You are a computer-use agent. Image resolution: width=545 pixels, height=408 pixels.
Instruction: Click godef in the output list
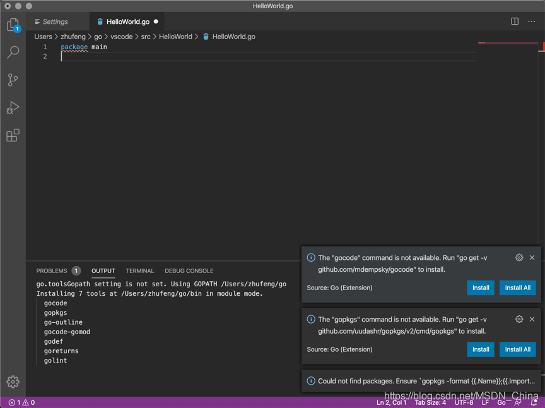tap(54, 341)
